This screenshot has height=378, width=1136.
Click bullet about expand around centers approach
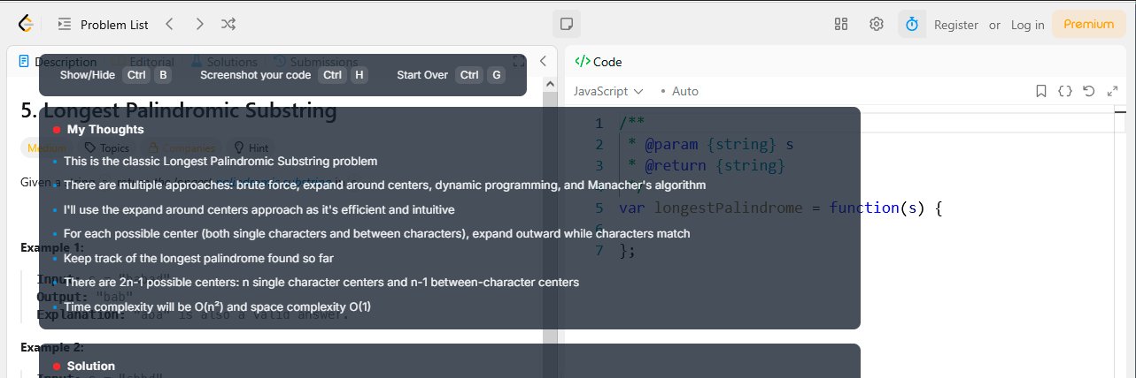(259, 210)
